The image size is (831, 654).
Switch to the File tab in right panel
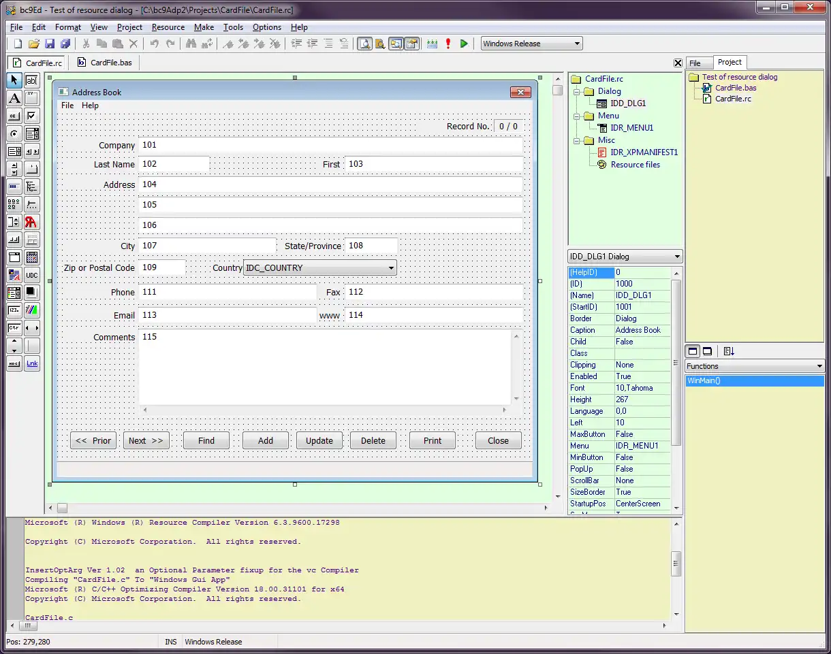[x=700, y=63]
